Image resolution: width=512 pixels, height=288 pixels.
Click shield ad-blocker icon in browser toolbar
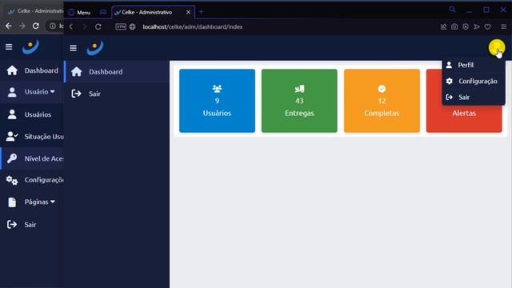tap(466, 26)
